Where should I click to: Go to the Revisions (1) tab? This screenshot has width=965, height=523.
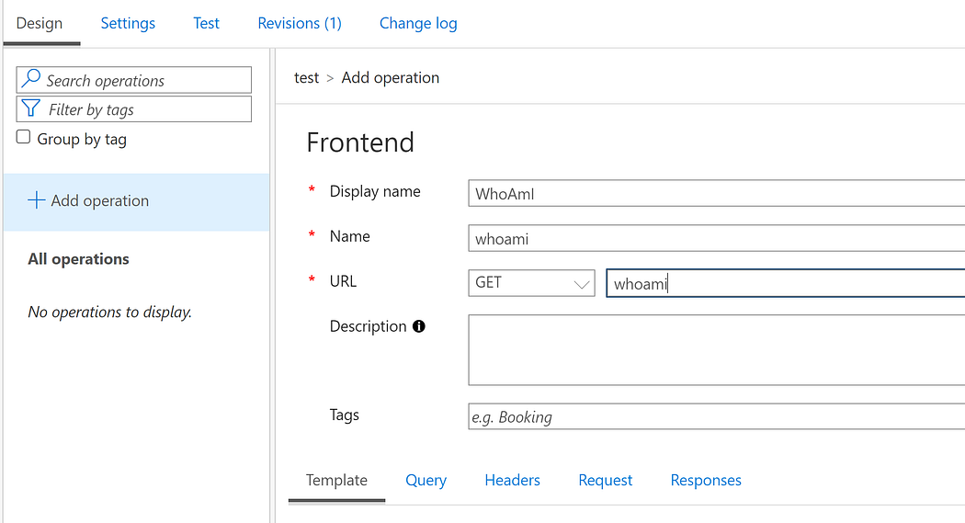(x=300, y=23)
